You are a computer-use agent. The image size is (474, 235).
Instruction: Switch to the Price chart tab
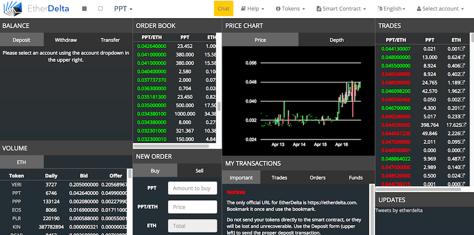260,40
